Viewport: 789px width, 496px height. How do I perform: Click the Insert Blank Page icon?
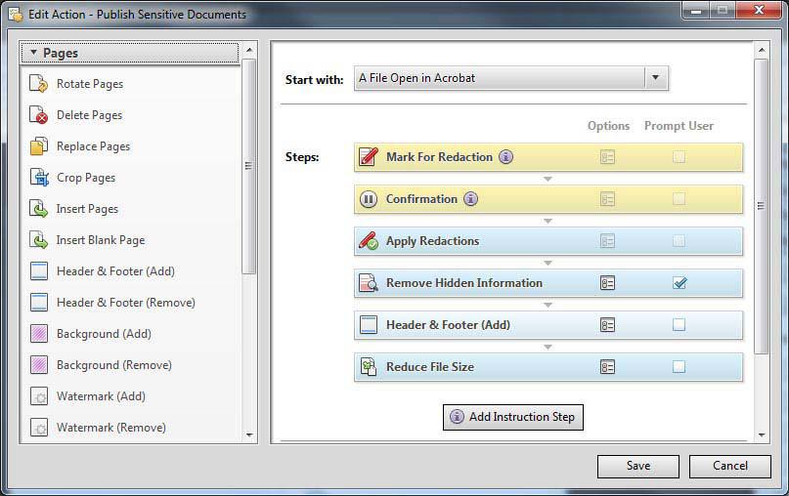(x=38, y=240)
